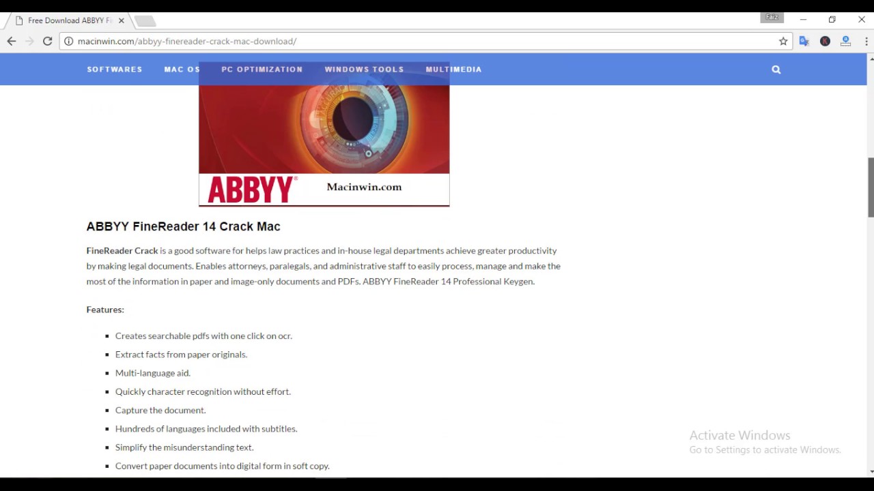Click the page vertical scrollbar thumb
The image size is (874, 491).
(x=871, y=187)
